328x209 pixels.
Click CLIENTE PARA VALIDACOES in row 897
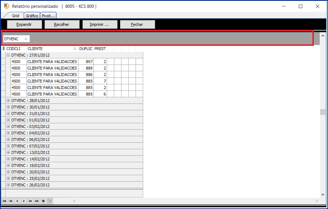coord(52,61)
